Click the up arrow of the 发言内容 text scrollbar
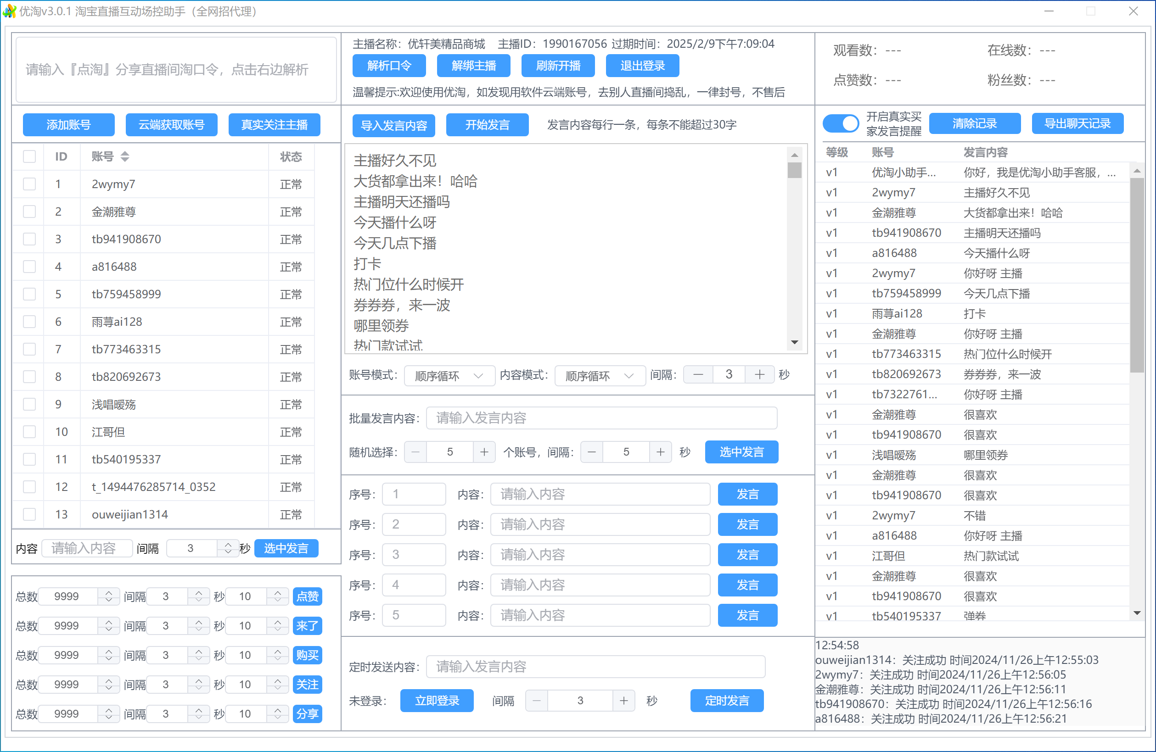Viewport: 1156px width, 752px height. 795,156
